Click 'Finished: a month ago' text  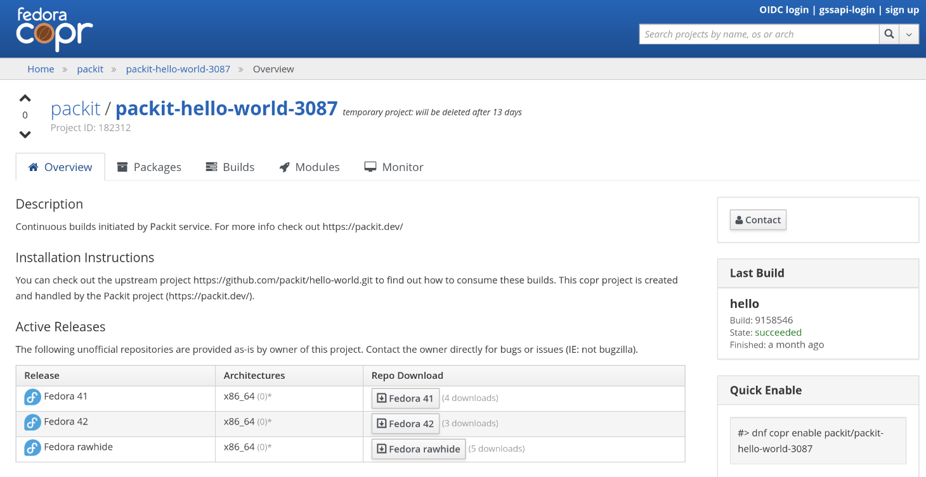click(777, 345)
